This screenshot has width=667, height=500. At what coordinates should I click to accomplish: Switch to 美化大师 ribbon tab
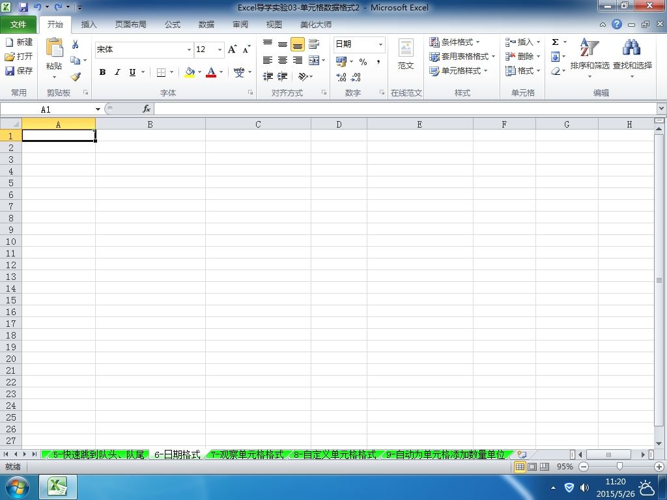pos(316,25)
